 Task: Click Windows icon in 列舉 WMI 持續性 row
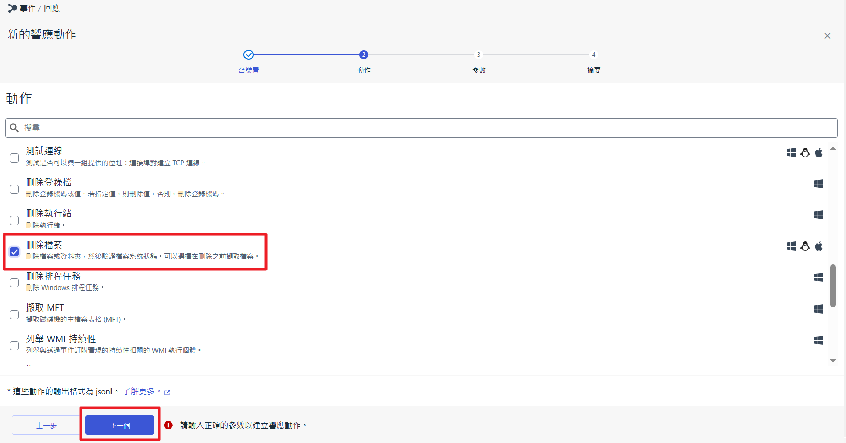(x=819, y=340)
